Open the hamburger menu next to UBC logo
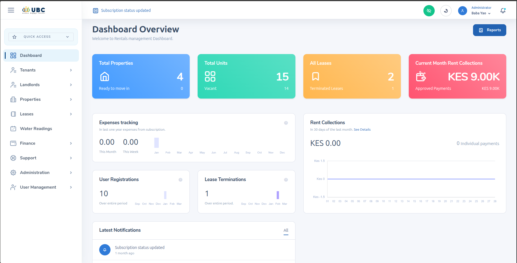Image resolution: width=517 pixels, height=263 pixels. click(11, 10)
